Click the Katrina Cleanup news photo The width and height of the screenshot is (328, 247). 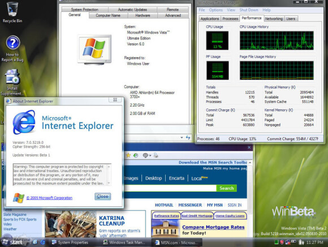(71, 224)
